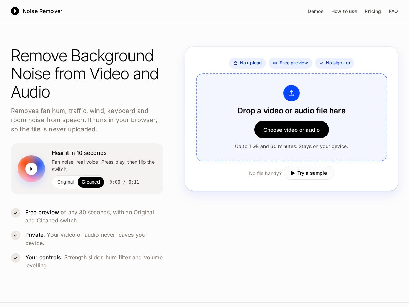Screen dimensions: 409x307
Task: Click the 'No file handy?' text
Action: 265,173
